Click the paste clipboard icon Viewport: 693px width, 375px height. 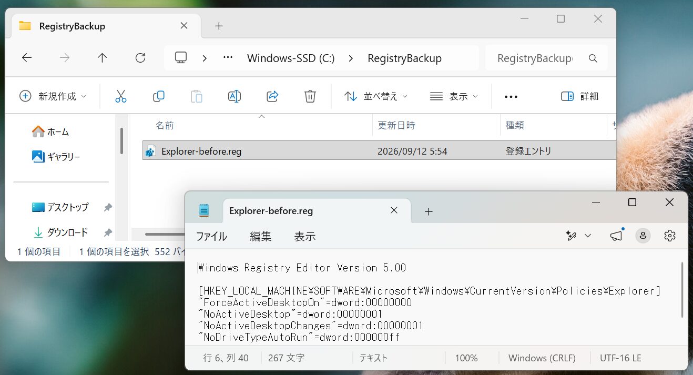pos(197,96)
